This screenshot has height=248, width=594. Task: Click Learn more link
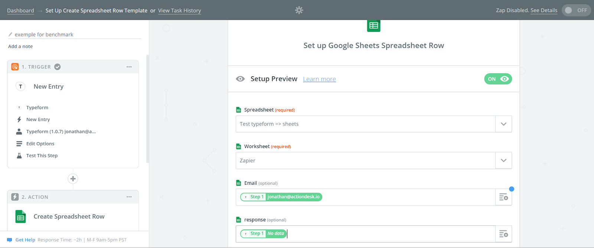click(319, 79)
